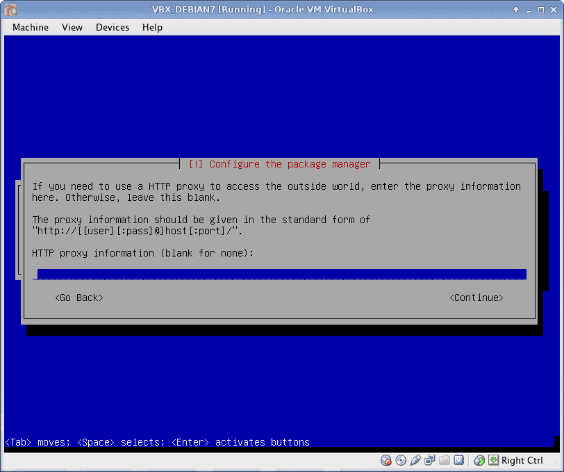Viewport: 564px width, 472px height.
Task: Click the keyboard capture green arrow icon
Action: click(x=493, y=460)
